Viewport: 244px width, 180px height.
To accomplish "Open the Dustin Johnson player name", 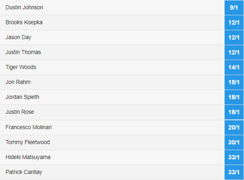I will pos(24,7).
